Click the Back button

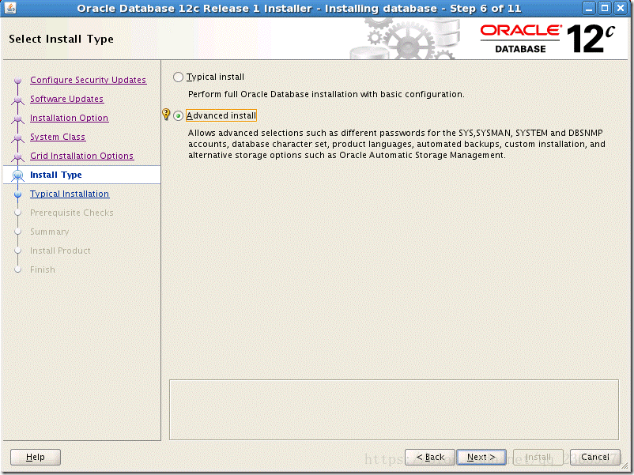tap(430, 457)
